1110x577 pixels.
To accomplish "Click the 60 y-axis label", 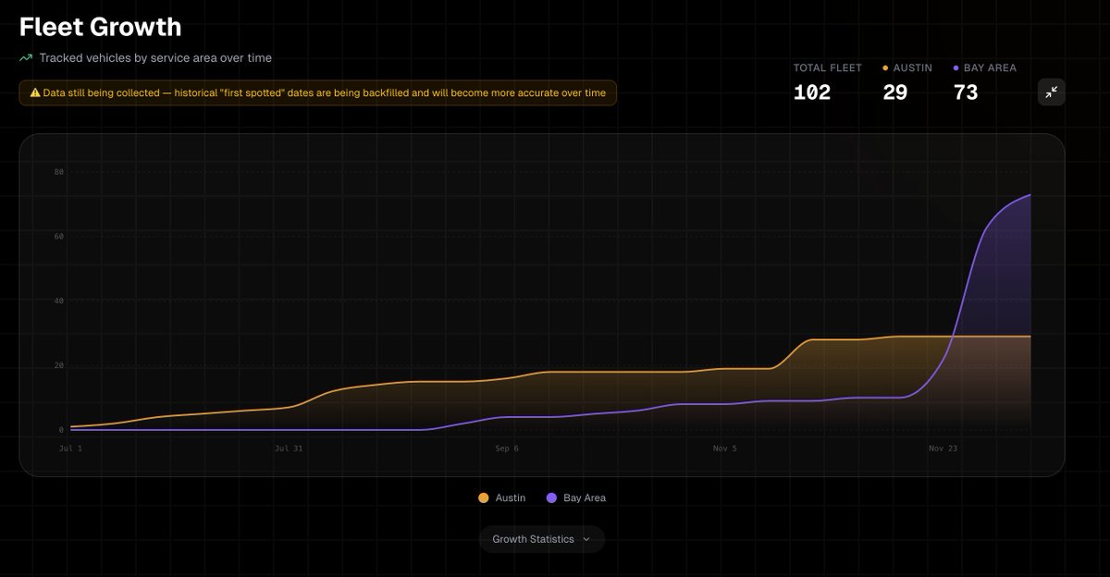I will click(58, 237).
